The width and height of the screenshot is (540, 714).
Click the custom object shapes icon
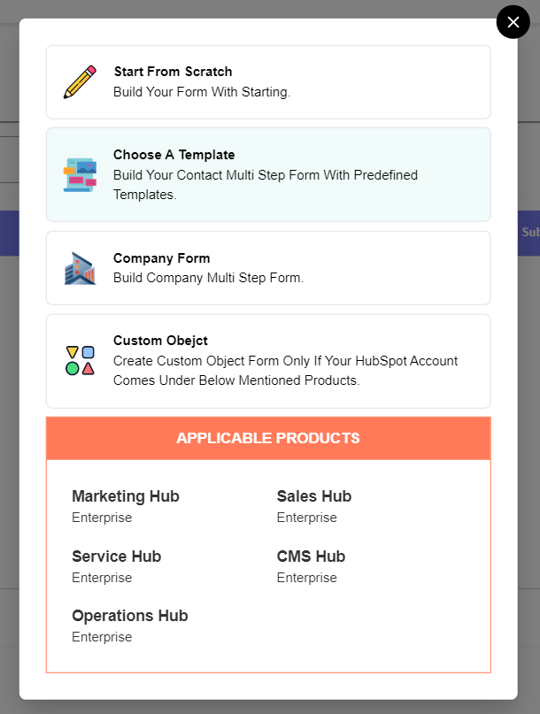point(80,361)
